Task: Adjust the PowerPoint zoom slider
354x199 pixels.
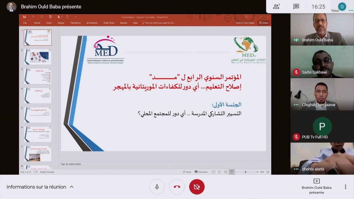Action: (246, 172)
